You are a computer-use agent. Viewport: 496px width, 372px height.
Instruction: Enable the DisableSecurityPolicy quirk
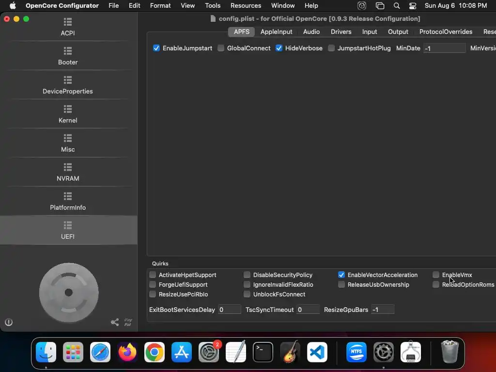point(247,275)
